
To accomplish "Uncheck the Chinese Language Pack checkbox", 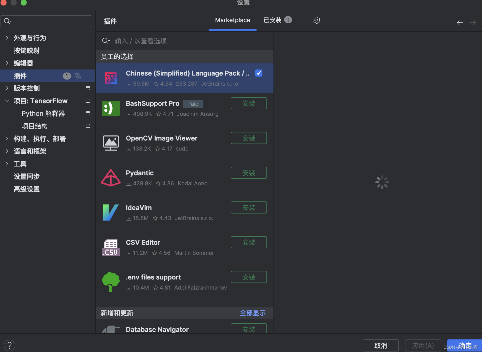I will pos(259,73).
